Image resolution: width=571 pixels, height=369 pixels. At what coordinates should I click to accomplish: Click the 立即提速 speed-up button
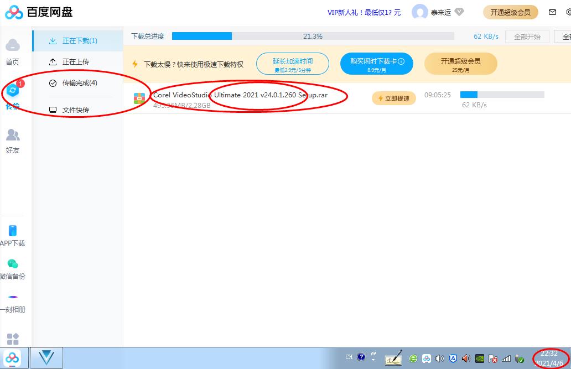(x=393, y=98)
